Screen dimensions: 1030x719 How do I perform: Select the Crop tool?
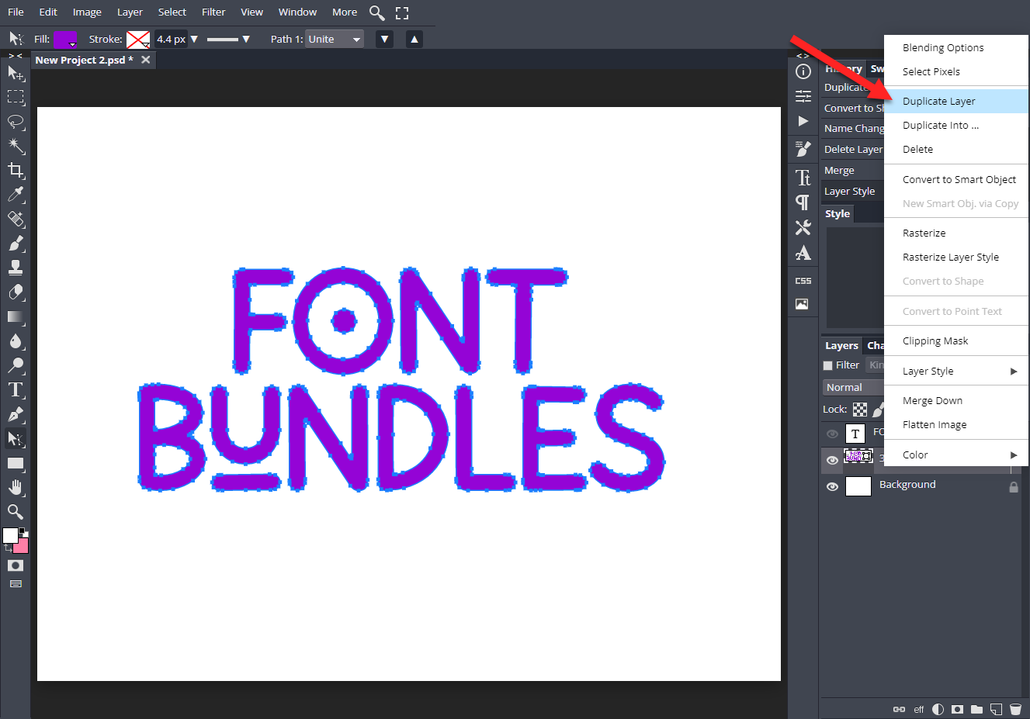[x=16, y=170]
